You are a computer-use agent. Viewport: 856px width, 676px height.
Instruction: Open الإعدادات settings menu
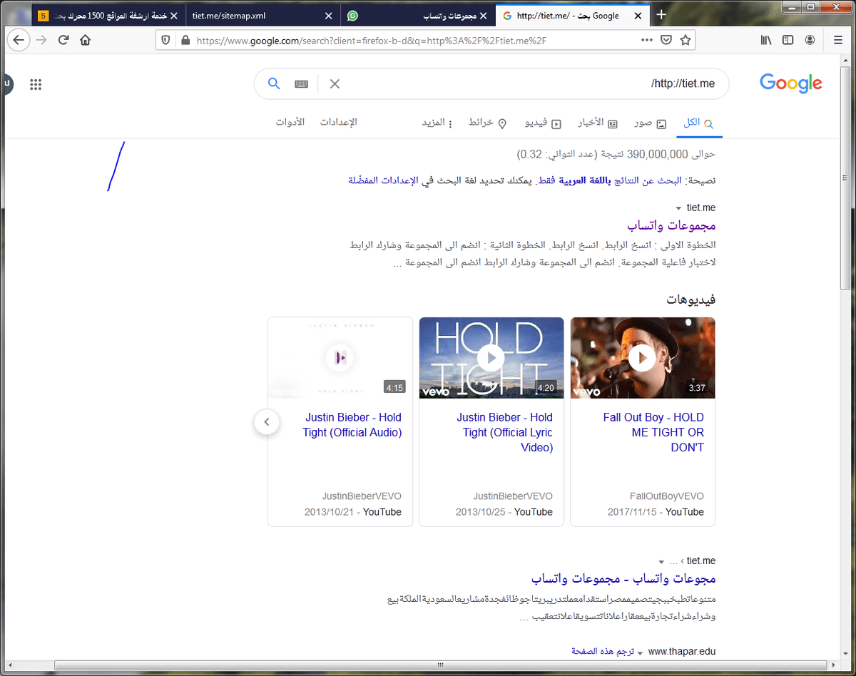(x=337, y=123)
